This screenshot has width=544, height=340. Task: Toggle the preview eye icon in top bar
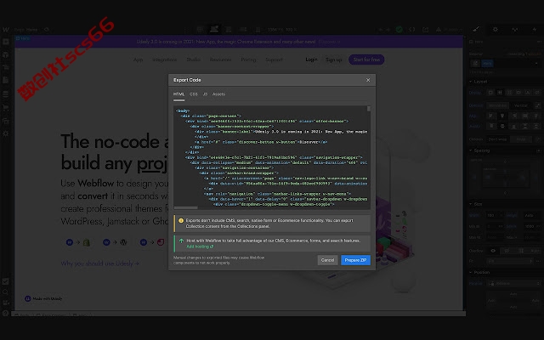tap(47, 30)
